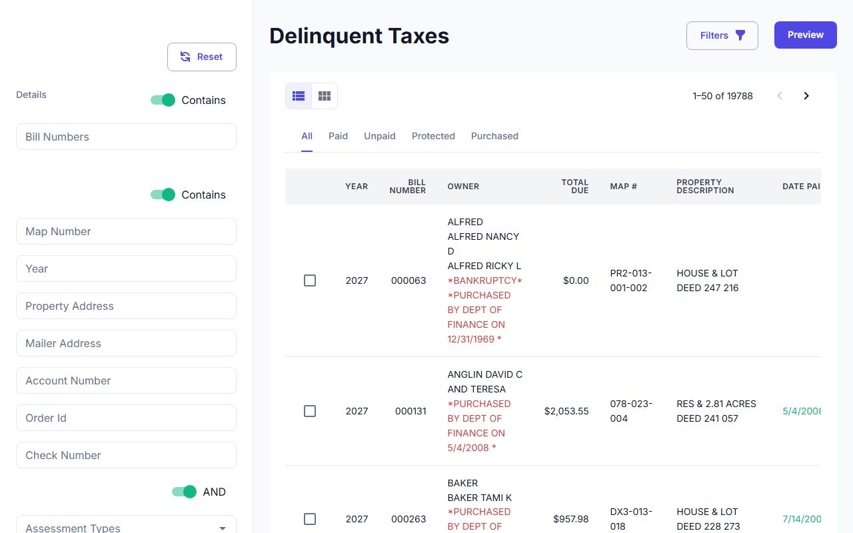The image size is (853, 533).
Task: Sort by TOTAL DUE column header
Action: coord(574,187)
